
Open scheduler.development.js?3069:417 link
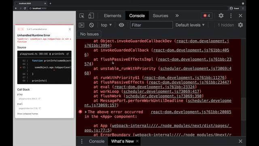pyautogui.click(x=161, y=91)
